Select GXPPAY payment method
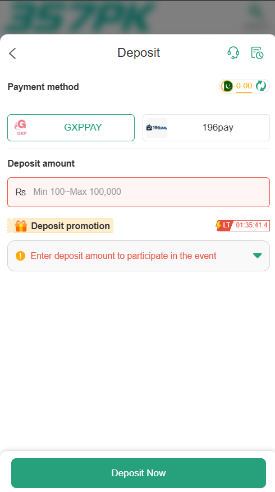275x492 pixels. coord(71,128)
